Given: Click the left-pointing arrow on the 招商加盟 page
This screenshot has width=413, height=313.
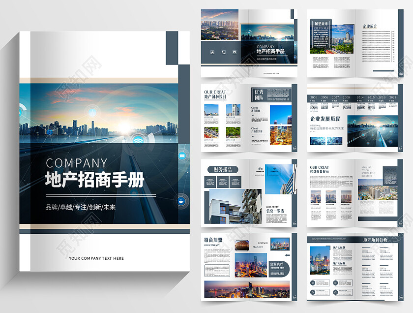Looking at the screenshot, I should click(x=287, y=255).
